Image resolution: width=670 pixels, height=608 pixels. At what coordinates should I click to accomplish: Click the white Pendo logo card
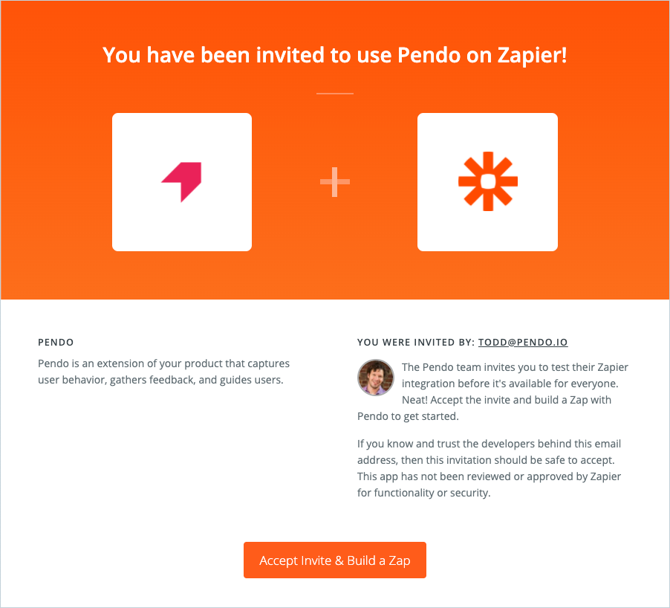pyautogui.click(x=182, y=182)
